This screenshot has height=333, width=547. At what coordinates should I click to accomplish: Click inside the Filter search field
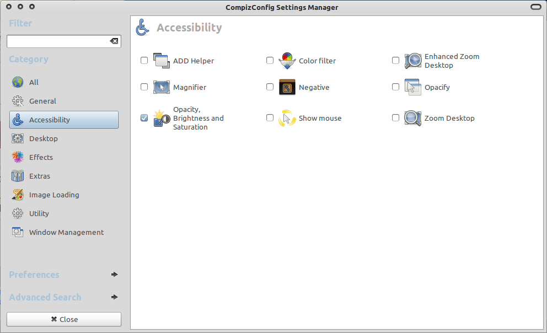57,41
